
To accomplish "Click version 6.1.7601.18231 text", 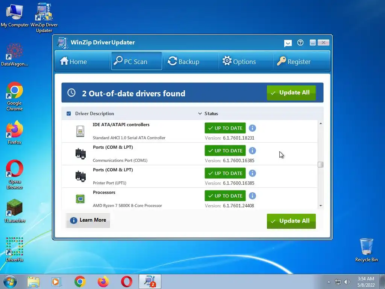I will pos(238,138).
